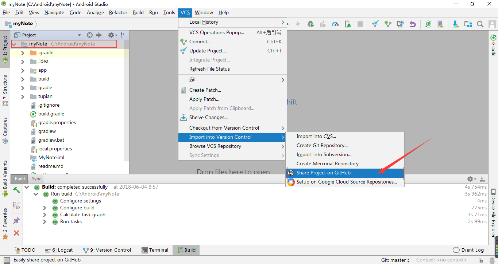Click Commit... in VCS menu

click(x=232, y=42)
